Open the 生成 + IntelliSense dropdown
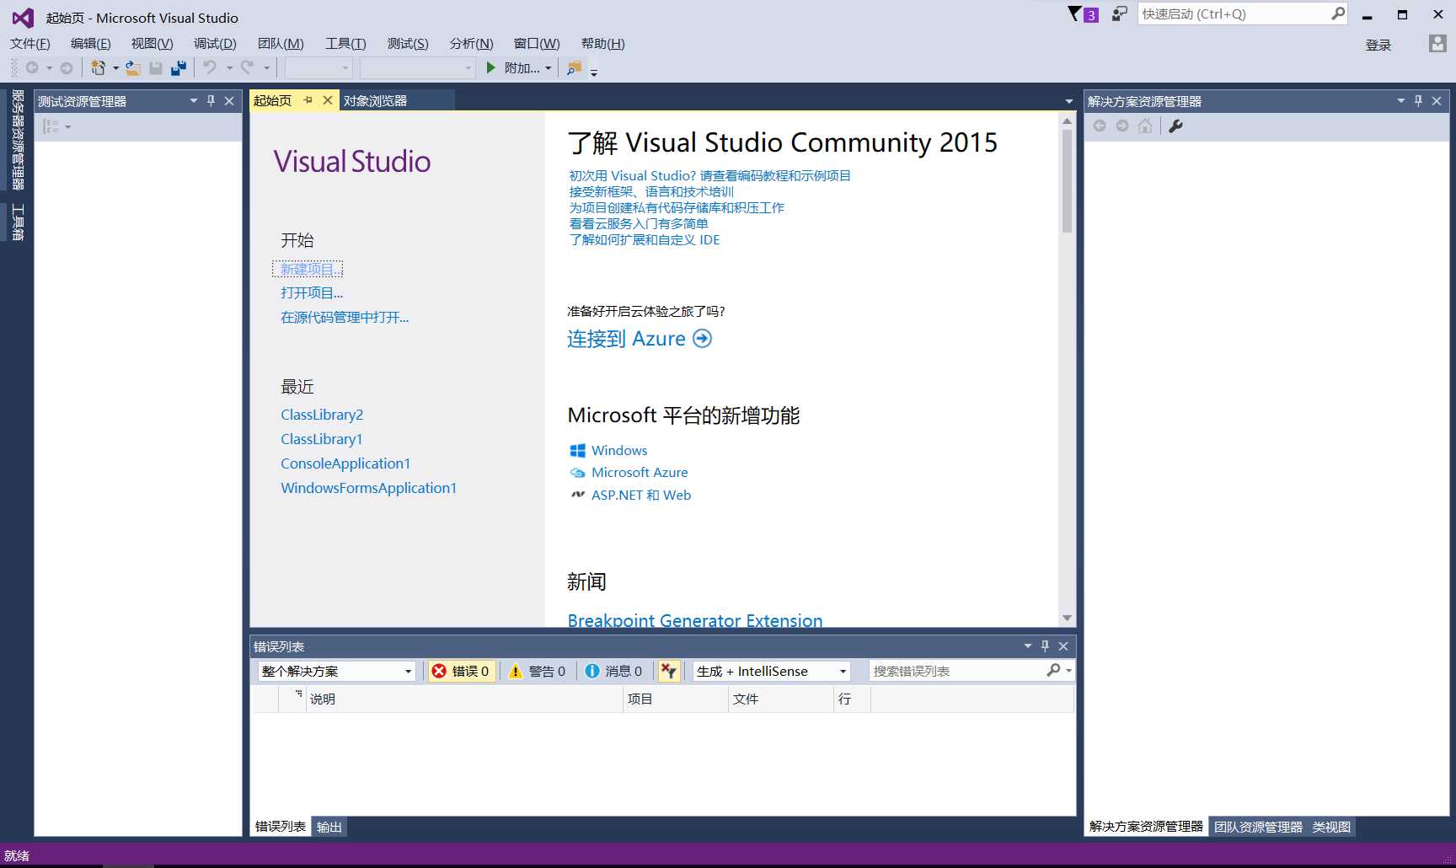This screenshot has width=1456, height=868. 843,671
